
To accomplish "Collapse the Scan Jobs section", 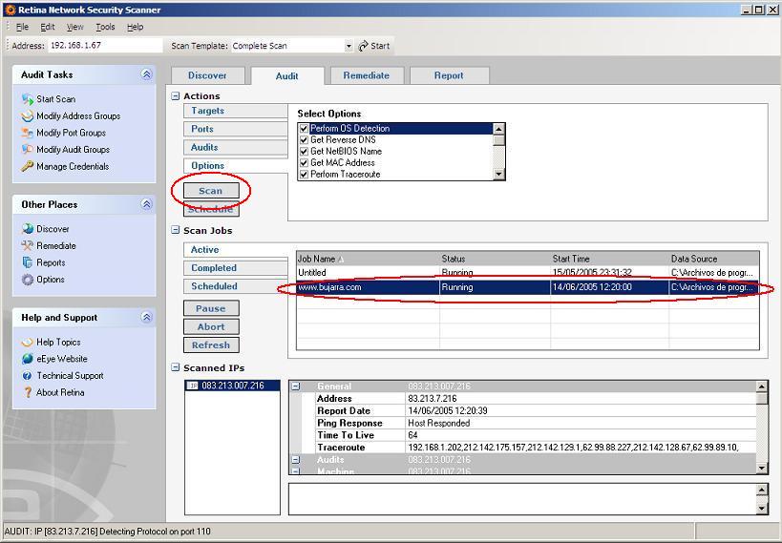I will (x=176, y=230).
